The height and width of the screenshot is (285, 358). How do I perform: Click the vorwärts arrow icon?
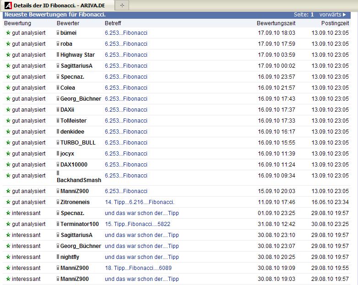[345, 15]
